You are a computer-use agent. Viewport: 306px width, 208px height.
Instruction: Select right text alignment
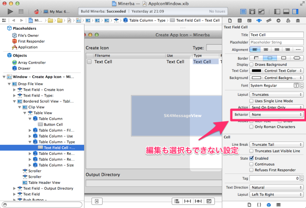288,50
